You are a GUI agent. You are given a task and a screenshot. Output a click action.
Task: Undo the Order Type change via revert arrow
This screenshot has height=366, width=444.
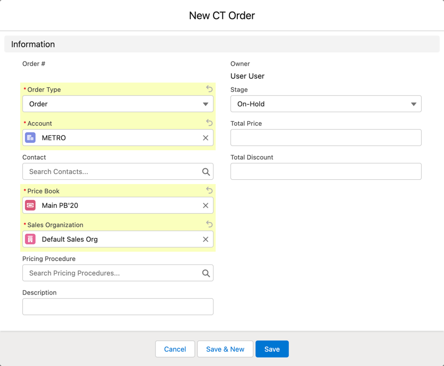(x=209, y=89)
